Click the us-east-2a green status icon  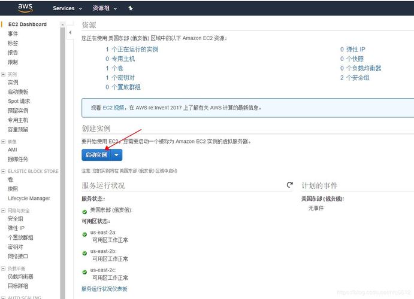(x=84, y=234)
